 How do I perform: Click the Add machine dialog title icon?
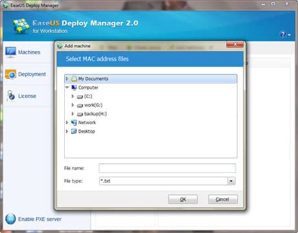[60, 46]
